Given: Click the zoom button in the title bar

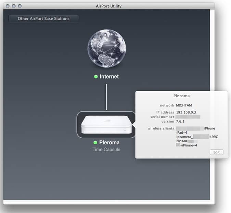Looking at the screenshot, I should [x=20, y=6].
